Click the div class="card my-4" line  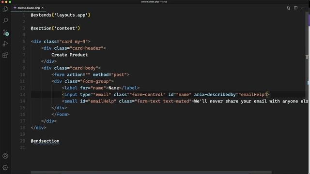point(61,42)
